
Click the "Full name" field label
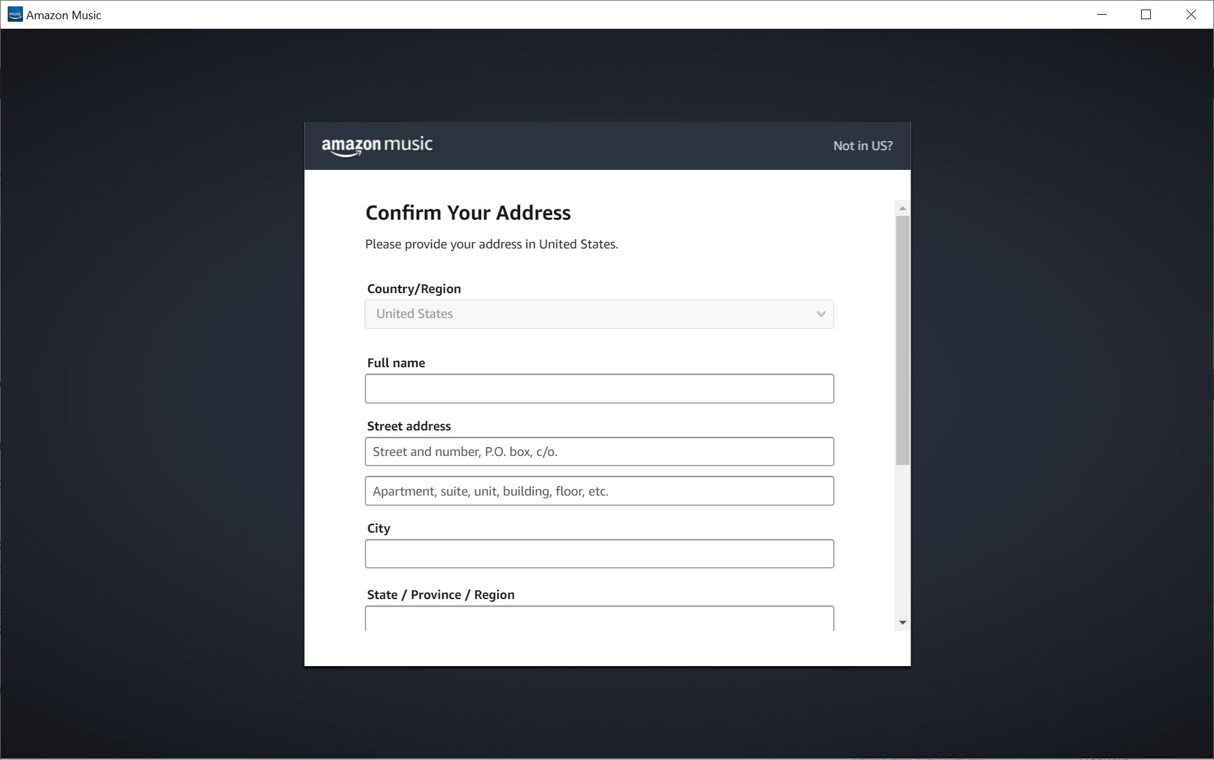click(x=396, y=363)
